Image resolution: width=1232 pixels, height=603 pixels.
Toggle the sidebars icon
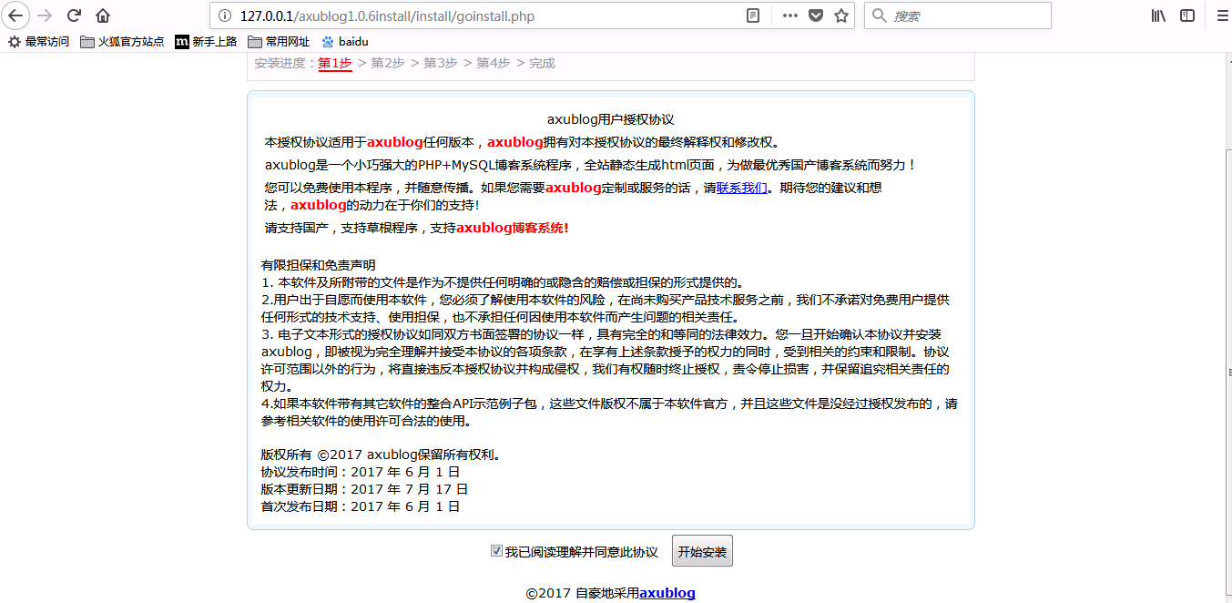click(1187, 15)
